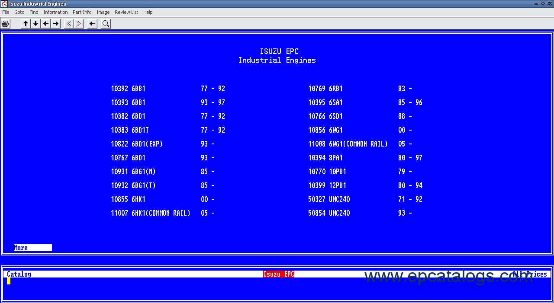Screen dimensions: 554x303
Task: Select catalog 11008 6WG1(COMMON RAIL)
Action: [360, 144]
